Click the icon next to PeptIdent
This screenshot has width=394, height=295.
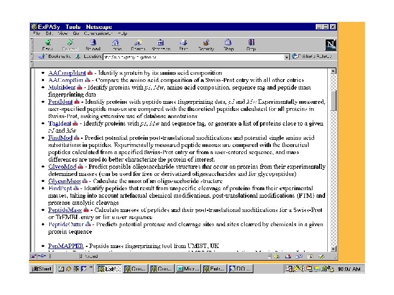click(x=77, y=102)
